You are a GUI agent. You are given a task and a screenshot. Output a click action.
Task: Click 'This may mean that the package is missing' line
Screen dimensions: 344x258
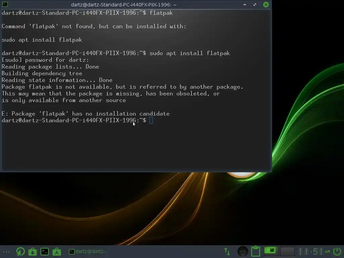111,94
